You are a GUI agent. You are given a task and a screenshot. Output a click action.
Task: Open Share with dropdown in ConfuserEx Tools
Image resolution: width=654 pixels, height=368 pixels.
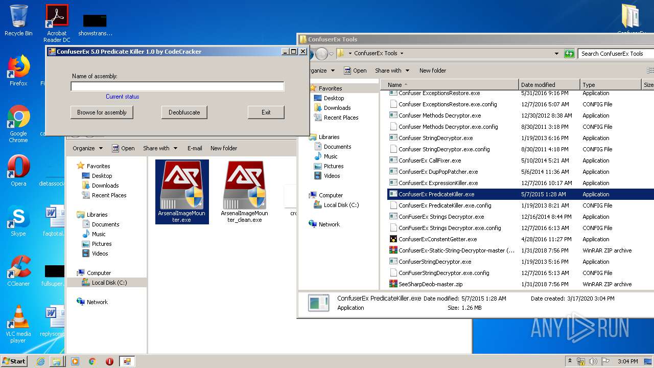tap(392, 71)
